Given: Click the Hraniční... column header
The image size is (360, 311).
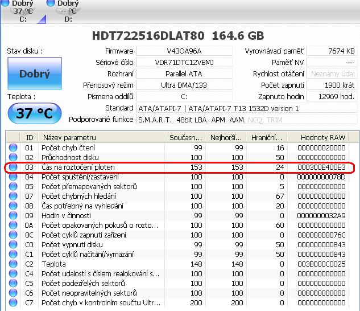Looking at the screenshot, I should [x=267, y=138].
